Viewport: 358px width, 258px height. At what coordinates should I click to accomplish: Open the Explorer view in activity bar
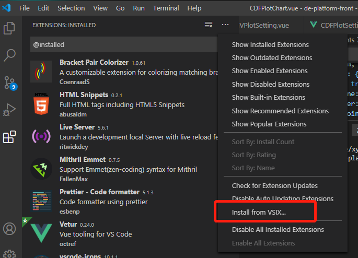(9, 28)
